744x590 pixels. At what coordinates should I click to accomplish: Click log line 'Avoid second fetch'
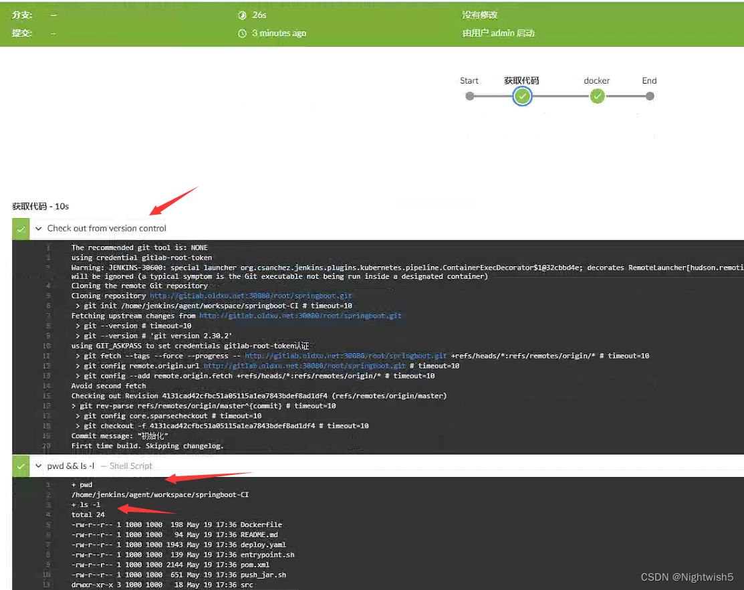(x=109, y=386)
